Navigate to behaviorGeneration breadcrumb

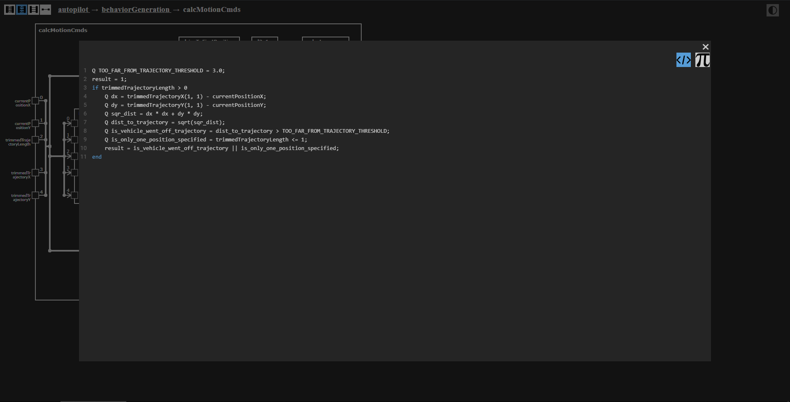point(135,9)
